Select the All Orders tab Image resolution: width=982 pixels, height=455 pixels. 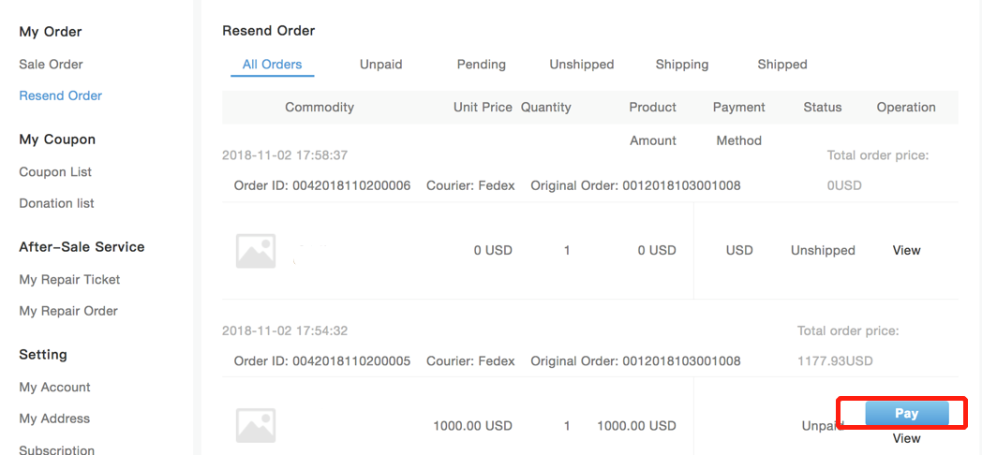click(x=273, y=65)
